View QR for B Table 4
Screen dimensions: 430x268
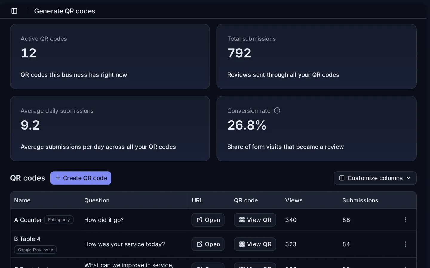click(x=255, y=244)
